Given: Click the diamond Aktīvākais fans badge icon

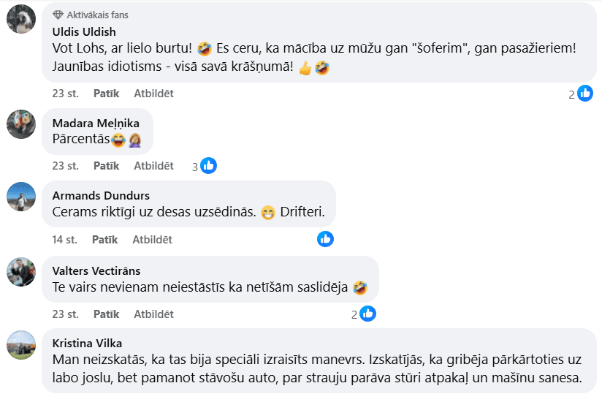Looking at the screenshot, I should [x=58, y=15].
